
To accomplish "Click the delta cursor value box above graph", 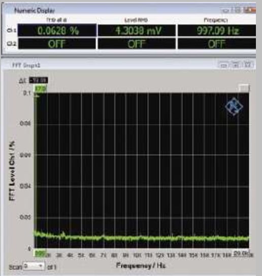I will click(x=38, y=80).
